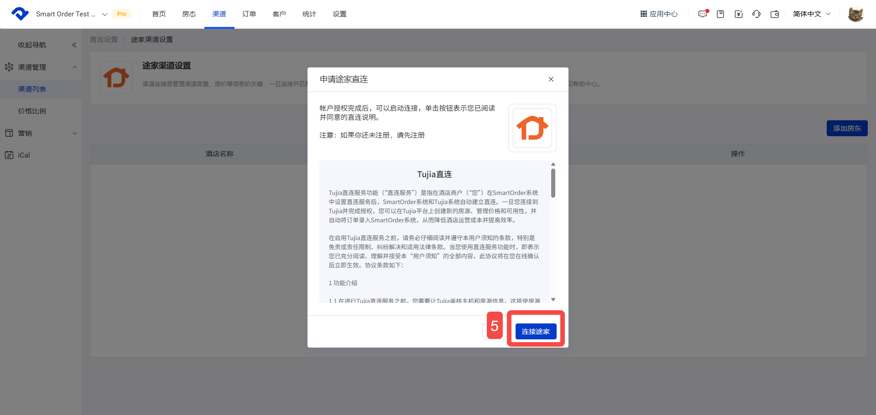The height and width of the screenshot is (415, 876).
Task: Expand the Smart Order Test property dropdown
Action: point(104,14)
